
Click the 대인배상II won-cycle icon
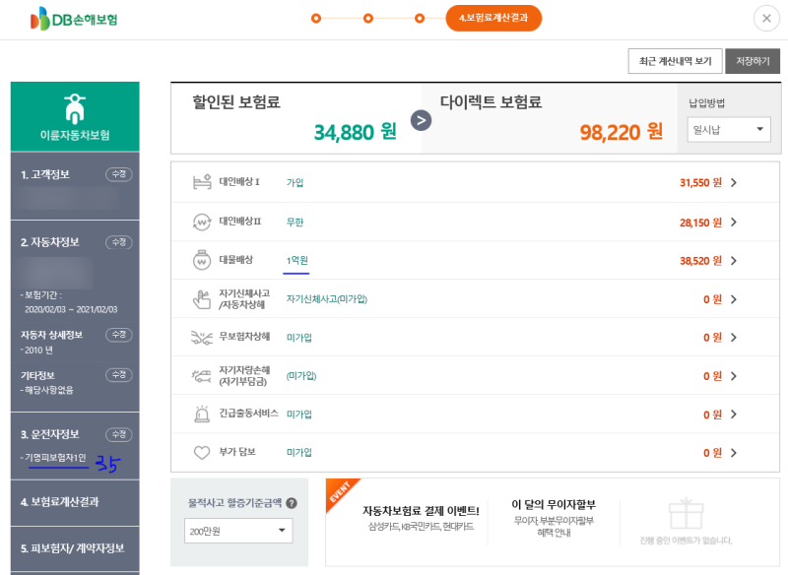(x=202, y=222)
